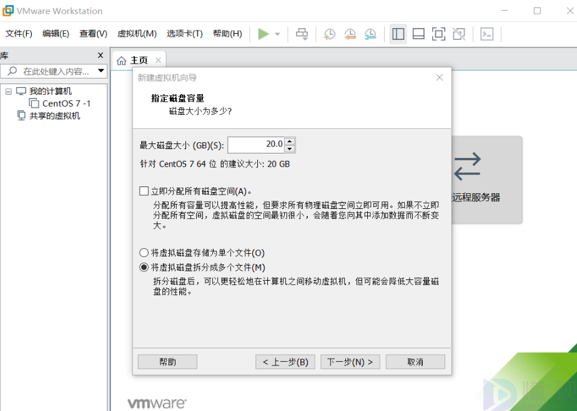Toggle the library sidebar view icon

pyautogui.click(x=398, y=34)
